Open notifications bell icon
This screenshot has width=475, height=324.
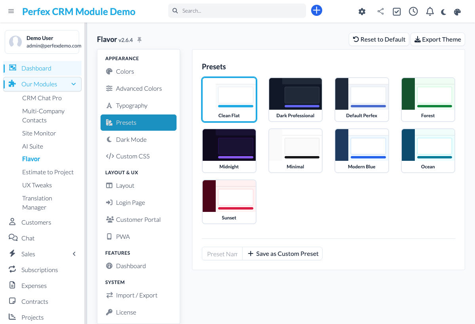(x=430, y=11)
